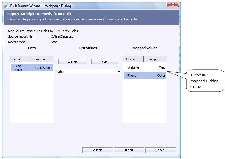Click Target column header in Mapped Values
225x159 pixels.
click(153, 59)
